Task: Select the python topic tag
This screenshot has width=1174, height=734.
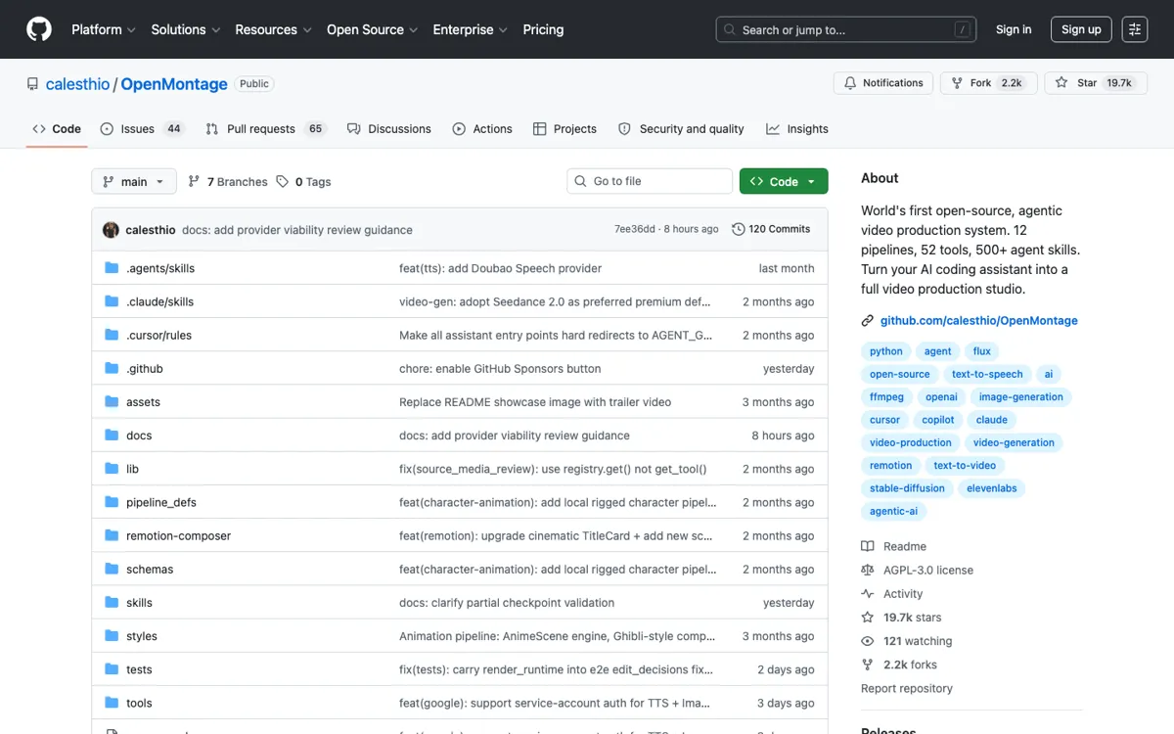Action: 886,351
